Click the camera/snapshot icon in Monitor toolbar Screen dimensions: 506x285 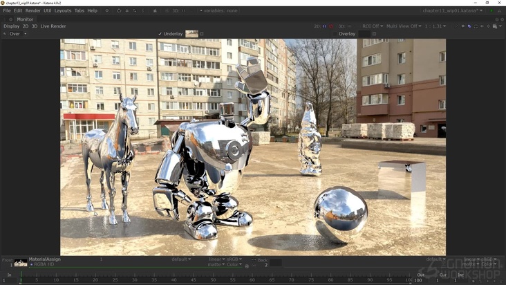click(495, 26)
